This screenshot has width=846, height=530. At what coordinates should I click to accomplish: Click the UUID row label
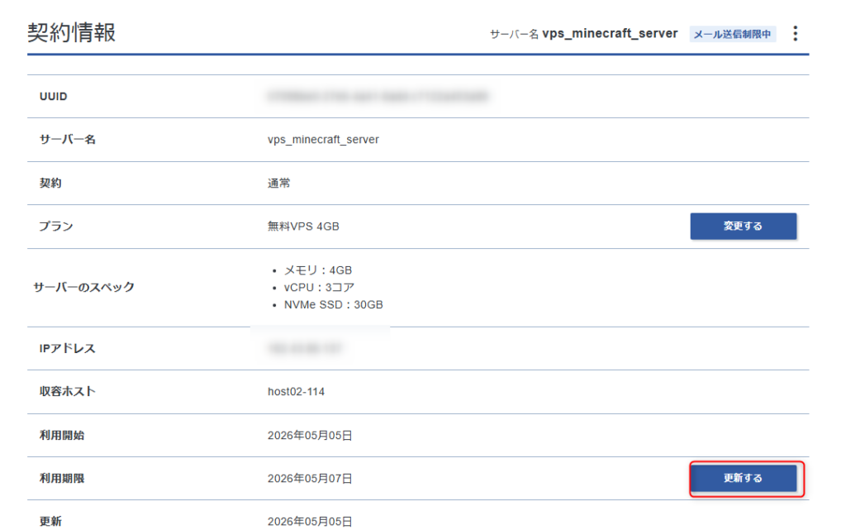click(x=54, y=96)
